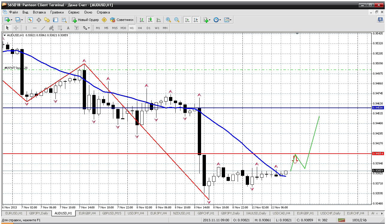Viewport: 386px width, 224px height.
Task: Switch to H4 timeframe
Action: click(x=140, y=28)
